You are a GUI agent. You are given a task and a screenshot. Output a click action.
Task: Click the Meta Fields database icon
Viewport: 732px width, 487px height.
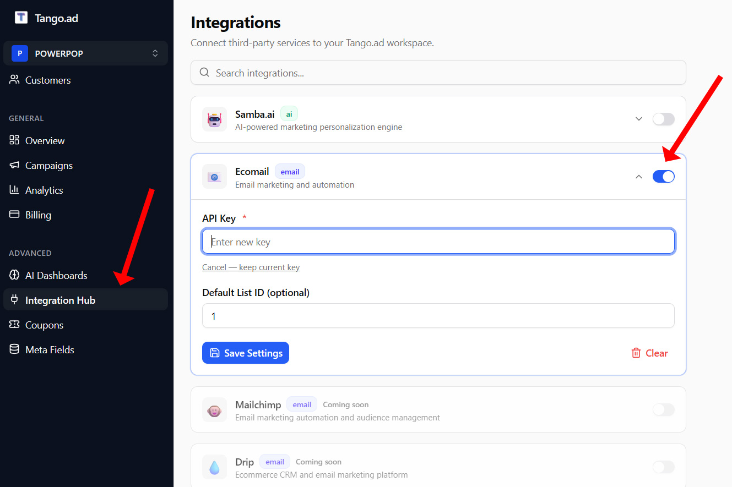tap(14, 349)
